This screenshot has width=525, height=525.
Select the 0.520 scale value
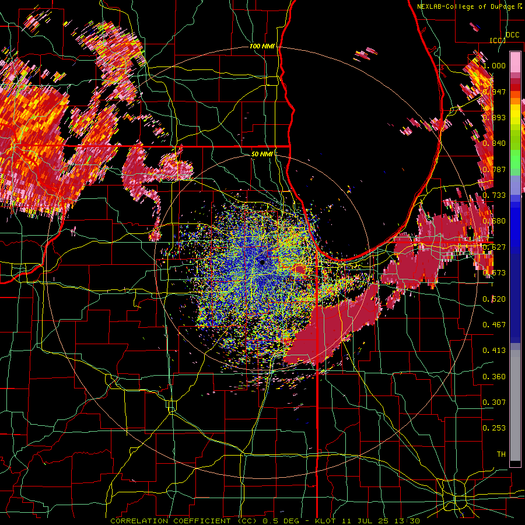494,299
